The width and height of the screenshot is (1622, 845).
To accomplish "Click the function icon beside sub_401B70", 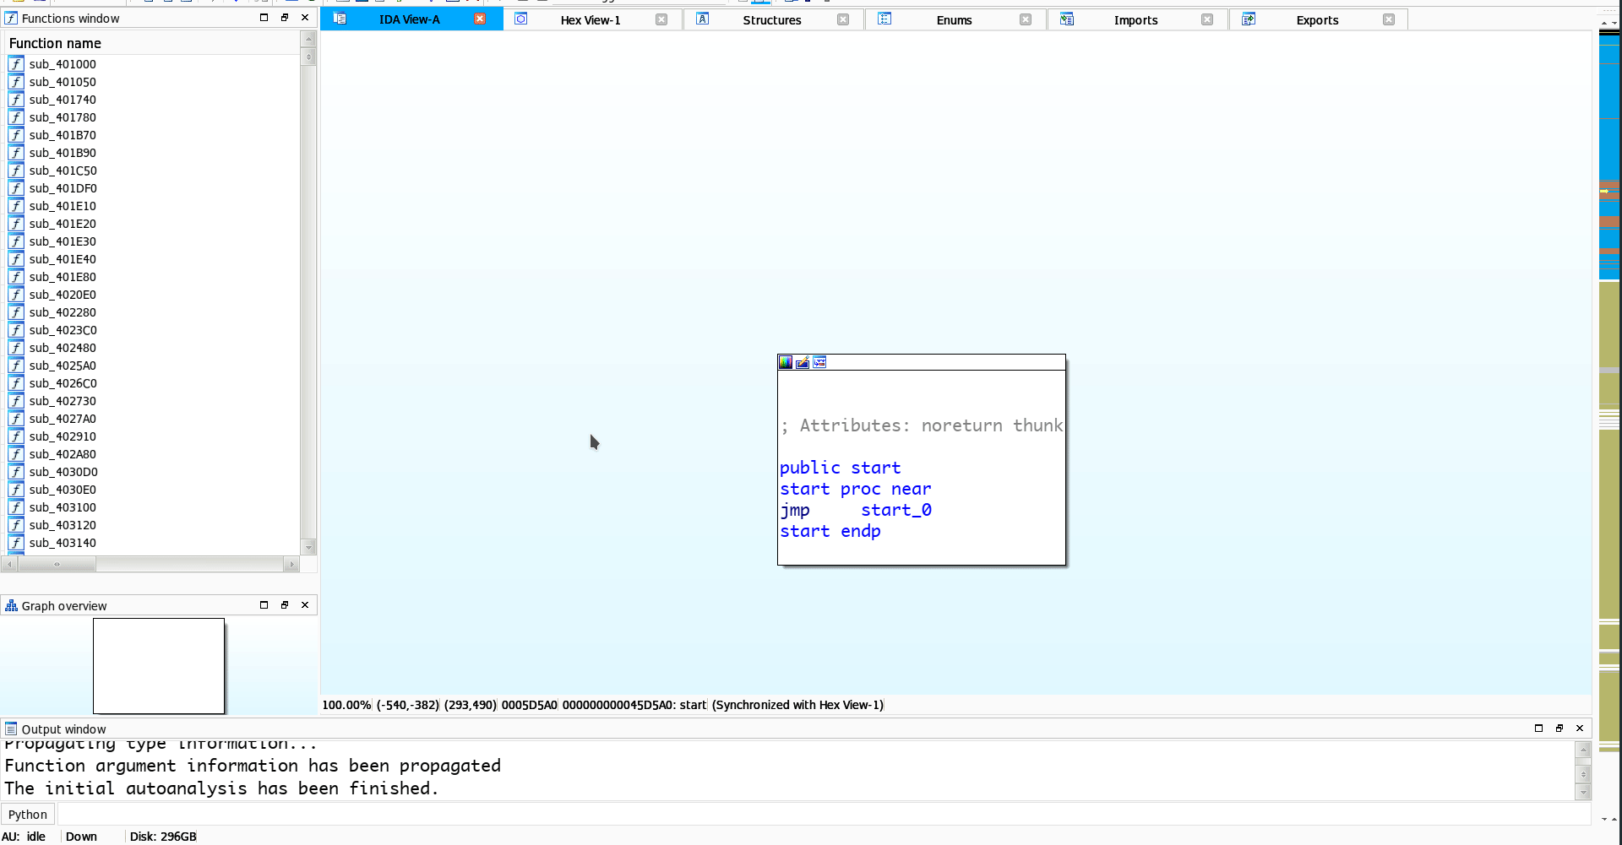I will [16, 135].
